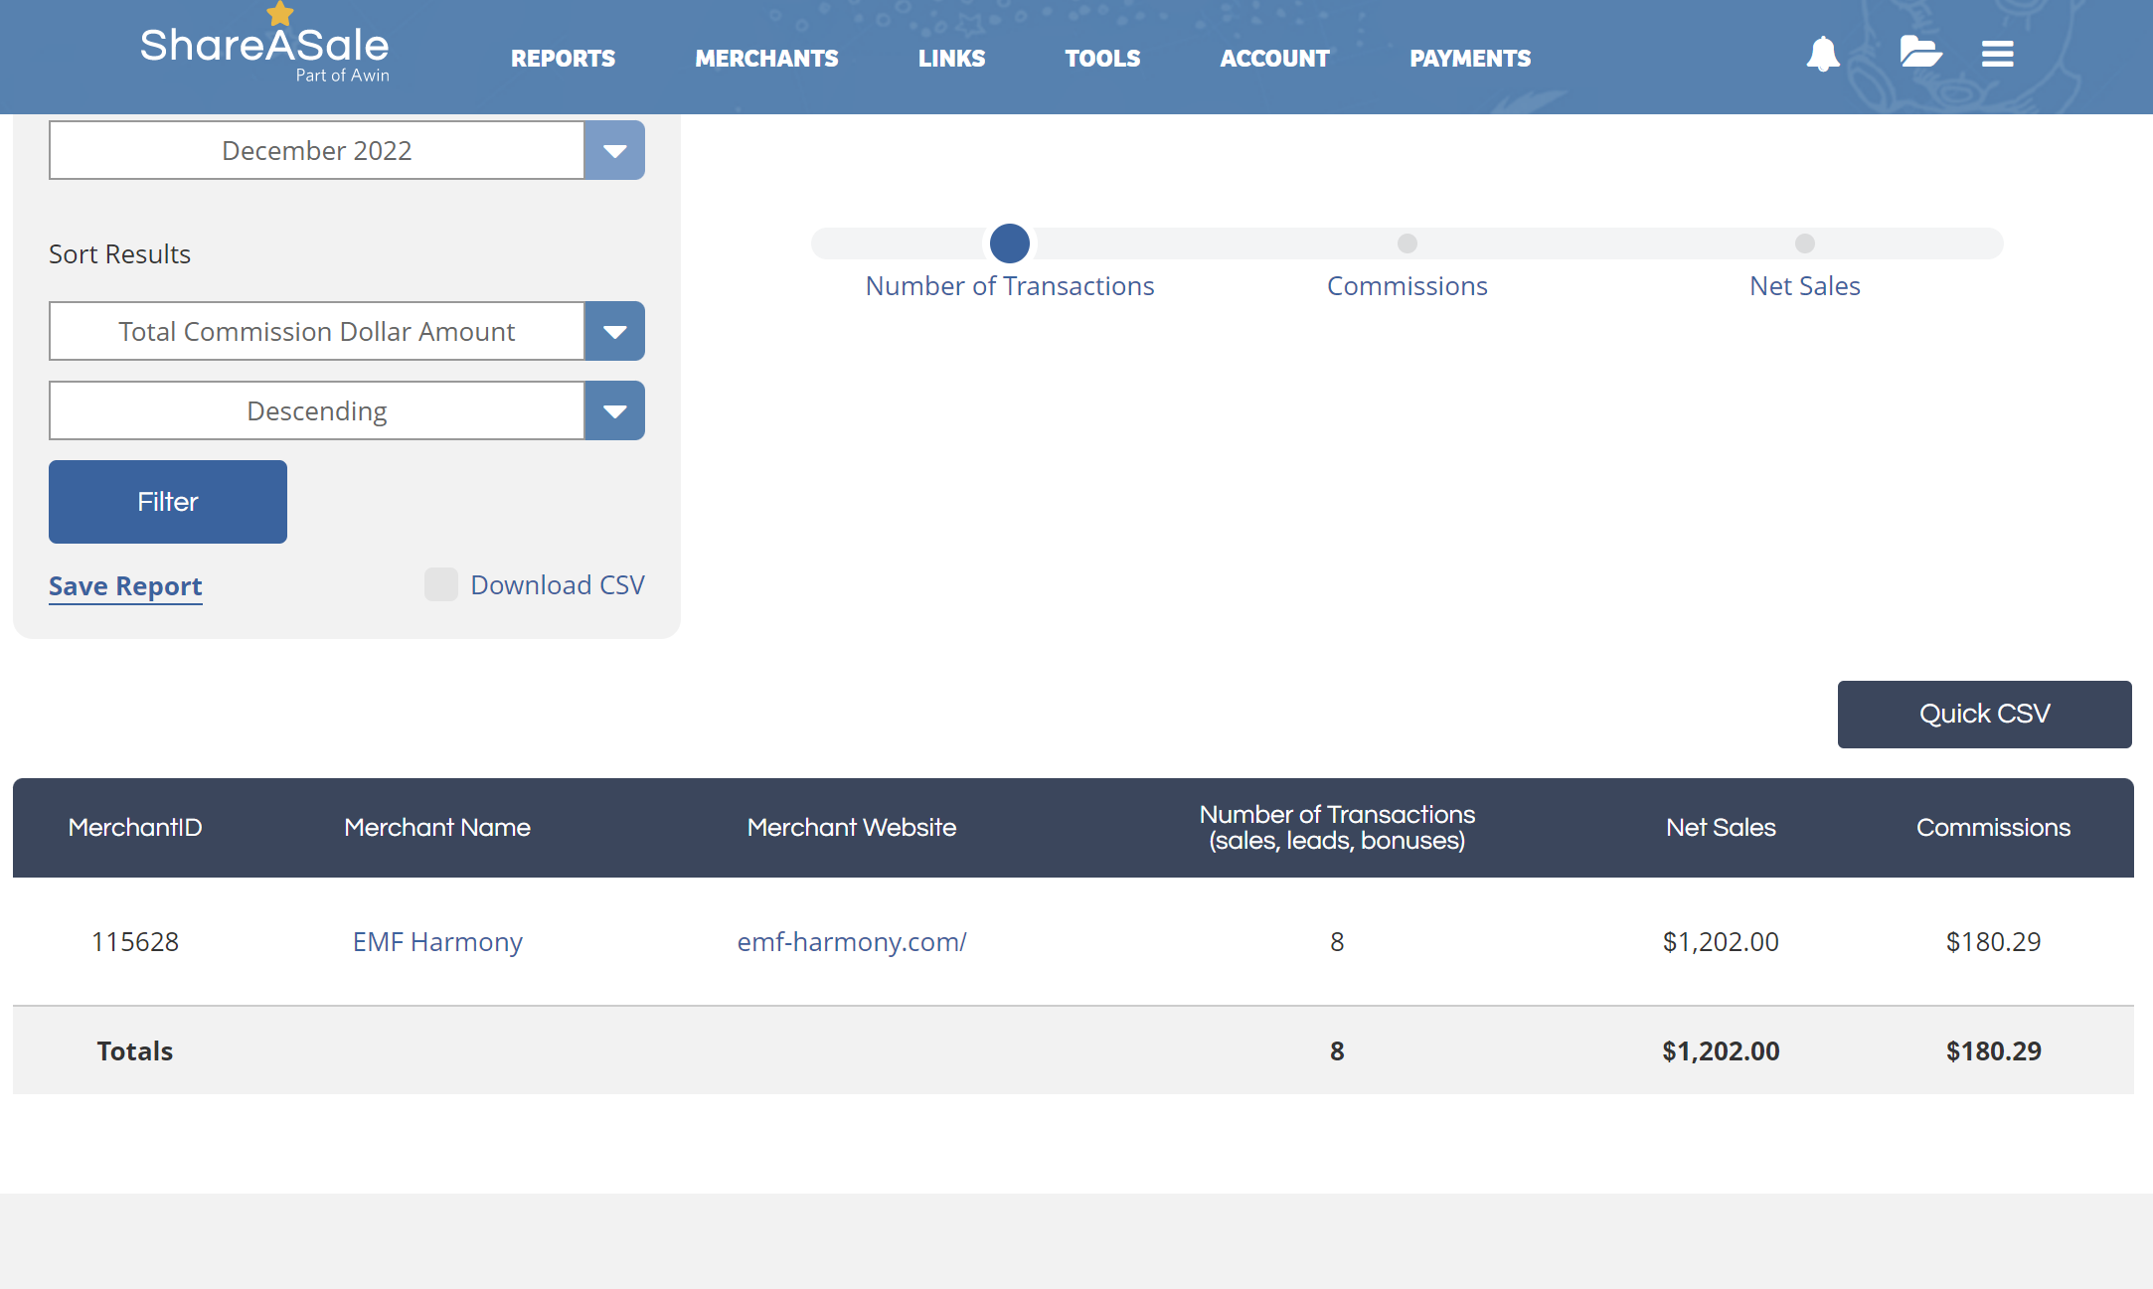Select the Net Sales chart option dot
Screen dimensions: 2153x1289
coord(1805,243)
